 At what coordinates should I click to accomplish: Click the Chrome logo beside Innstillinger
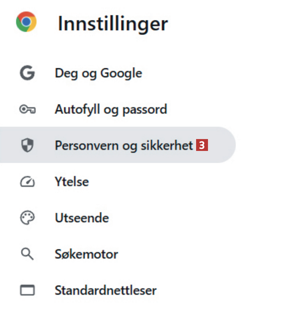[x=26, y=22]
